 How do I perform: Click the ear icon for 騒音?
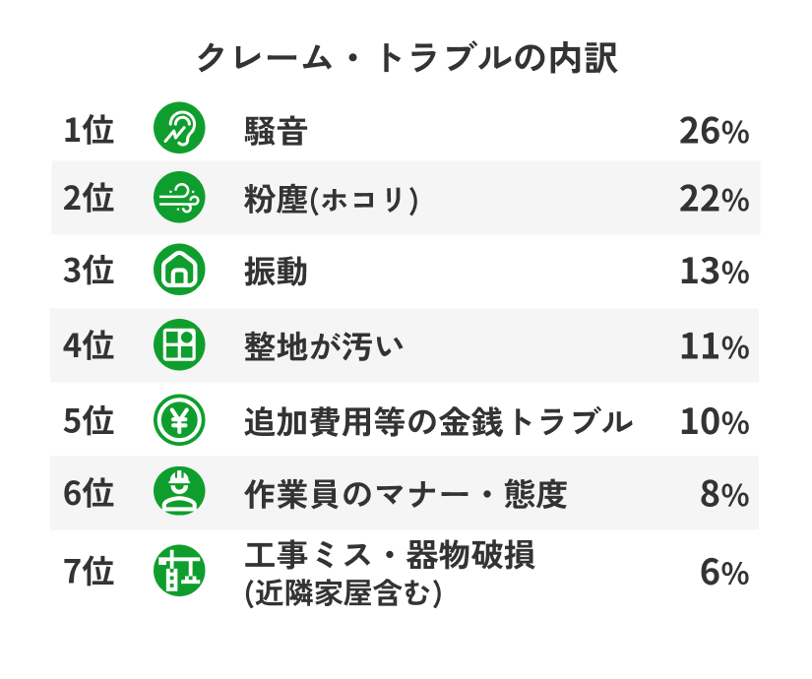pos(179,128)
